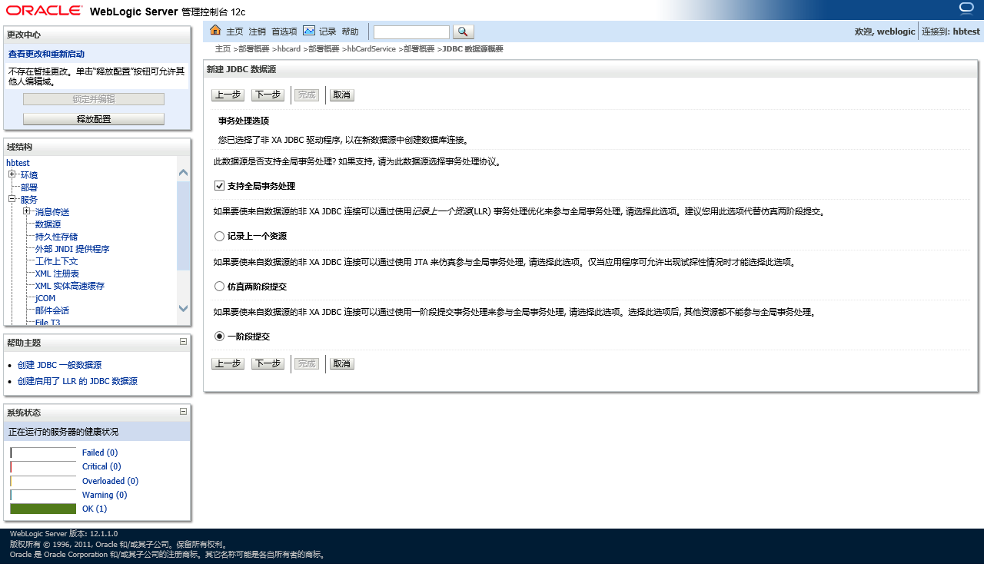Click breadcrumb 主页 link
984x567 pixels.
pos(223,48)
